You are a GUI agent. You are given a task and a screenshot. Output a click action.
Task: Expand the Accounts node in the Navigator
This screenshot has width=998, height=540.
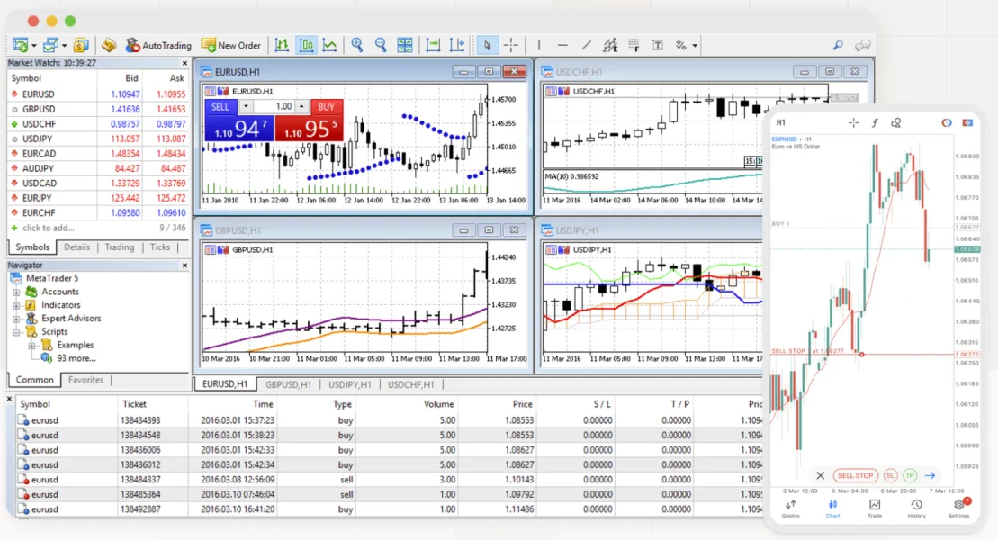(16, 292)
